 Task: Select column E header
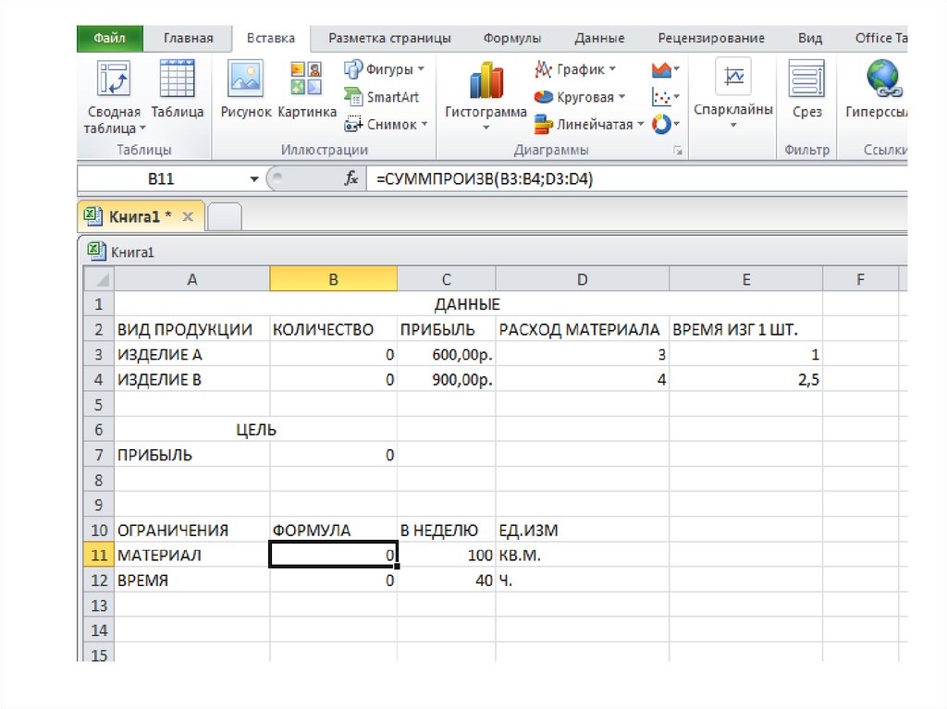pos(746,279)
